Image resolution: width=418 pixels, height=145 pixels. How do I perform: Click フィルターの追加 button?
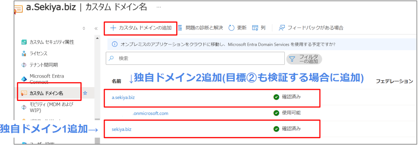[x=304, y=59]
